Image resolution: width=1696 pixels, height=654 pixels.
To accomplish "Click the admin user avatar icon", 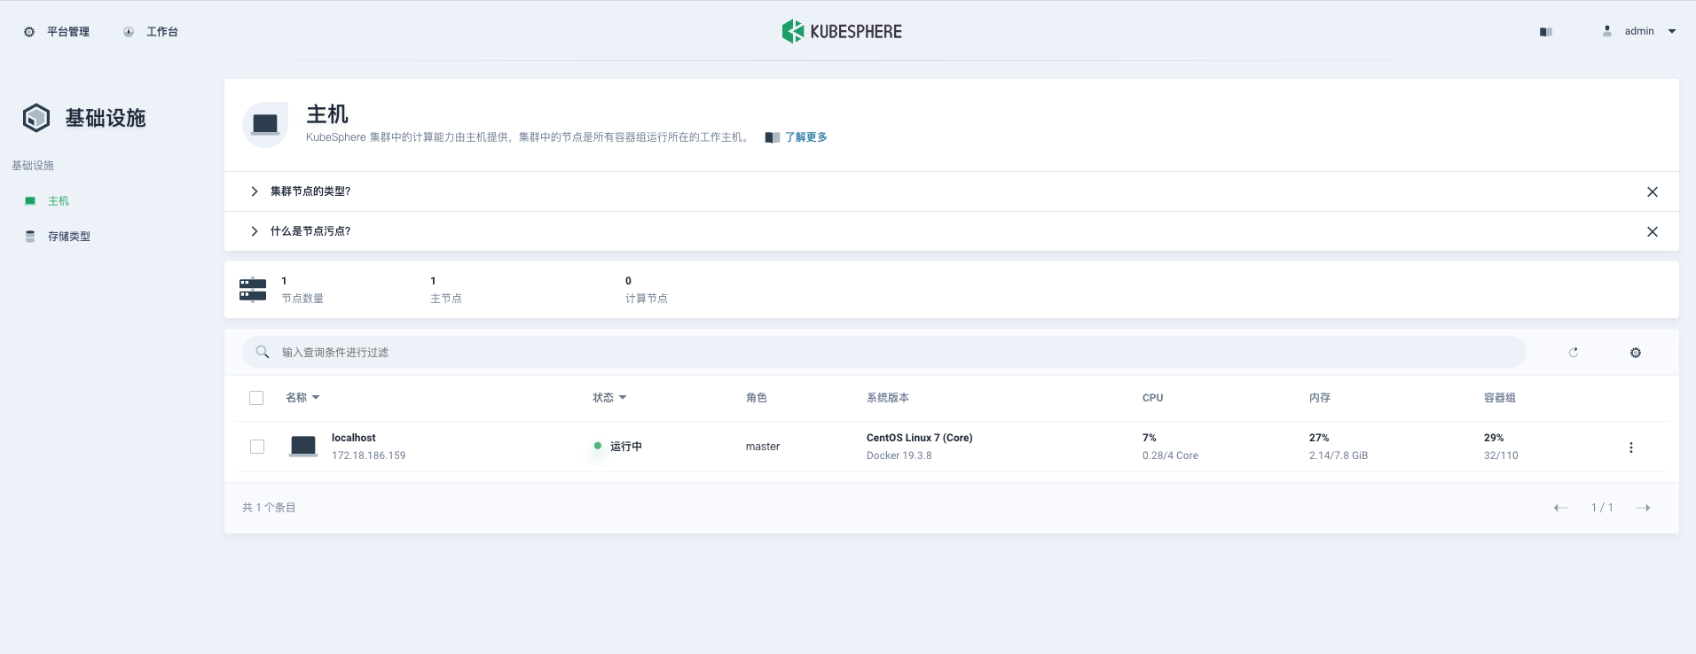I will [1607, 31].
